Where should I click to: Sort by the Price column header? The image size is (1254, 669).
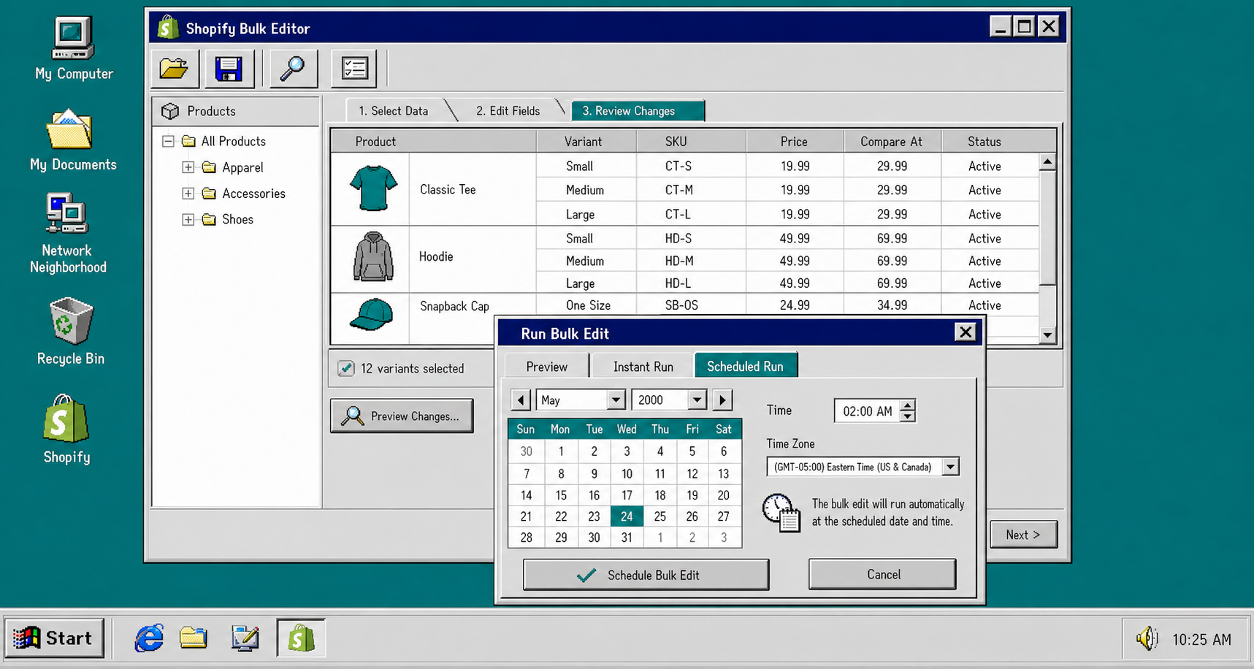click(794, 142)
